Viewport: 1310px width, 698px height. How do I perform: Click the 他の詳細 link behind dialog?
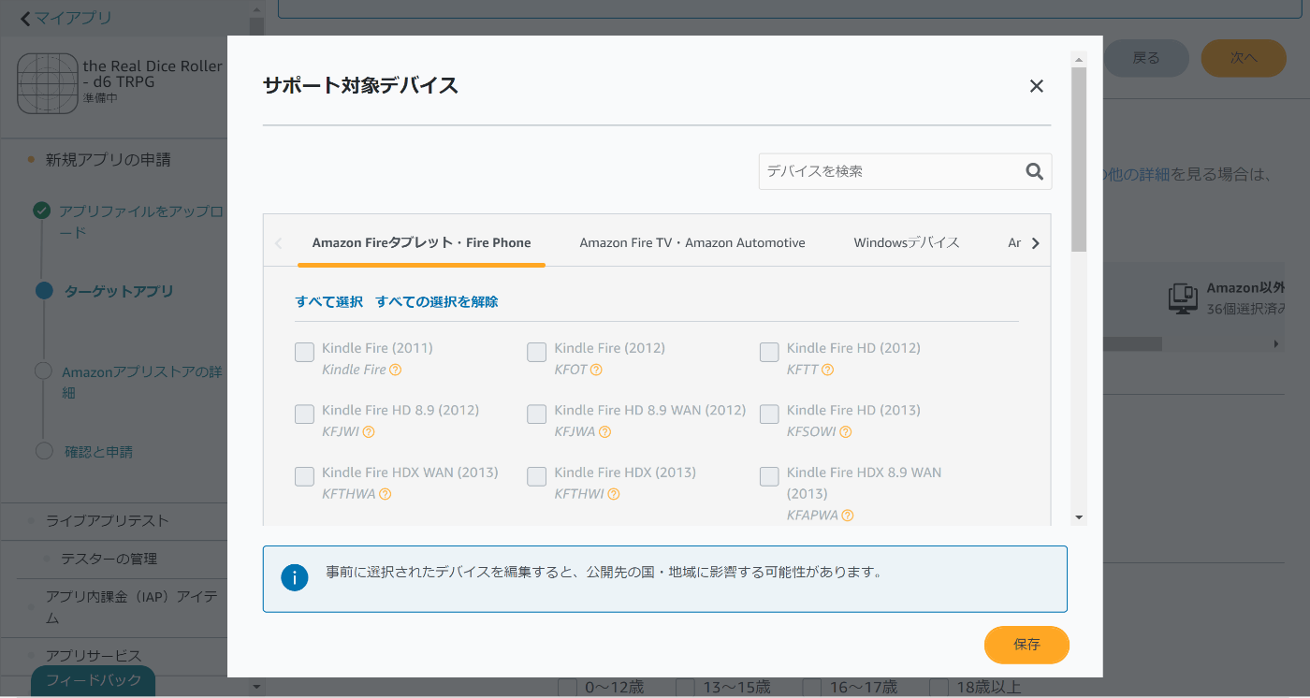tap(1137, 174)
